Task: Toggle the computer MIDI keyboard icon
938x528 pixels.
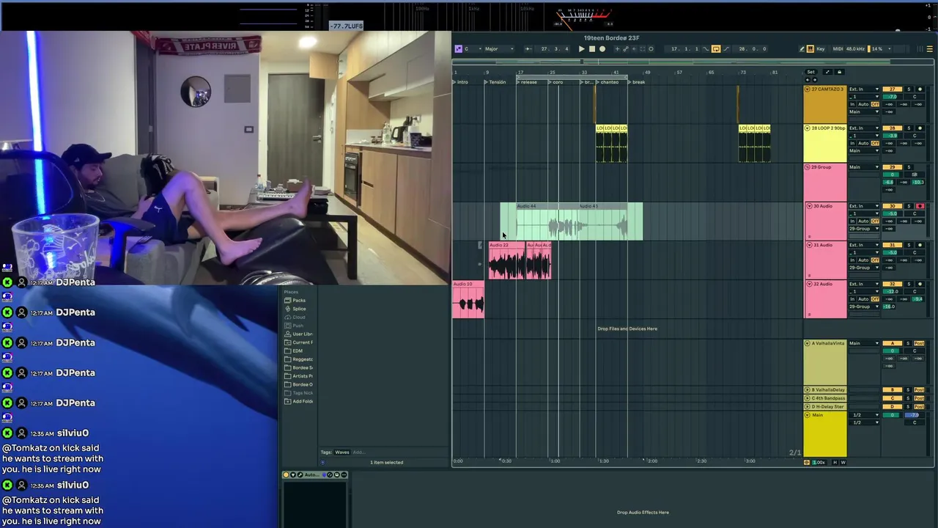Action: 810,49
